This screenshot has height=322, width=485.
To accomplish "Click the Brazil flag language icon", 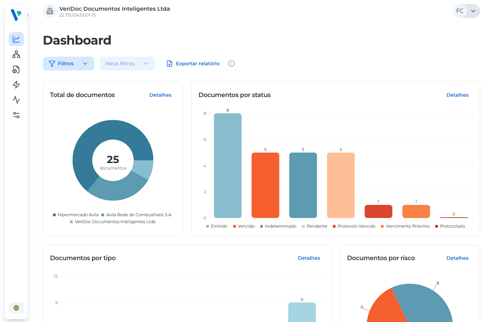I will click(16, 308).
